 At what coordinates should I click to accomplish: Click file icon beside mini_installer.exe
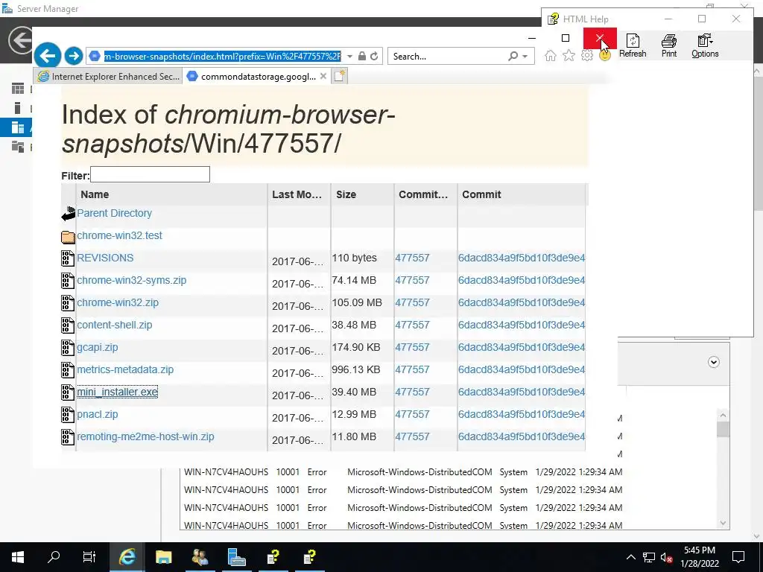pyautogui.click(x=68, y=392)
